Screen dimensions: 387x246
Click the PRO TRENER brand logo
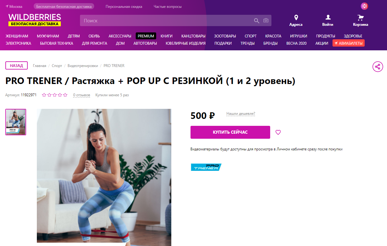coord(206,167)
